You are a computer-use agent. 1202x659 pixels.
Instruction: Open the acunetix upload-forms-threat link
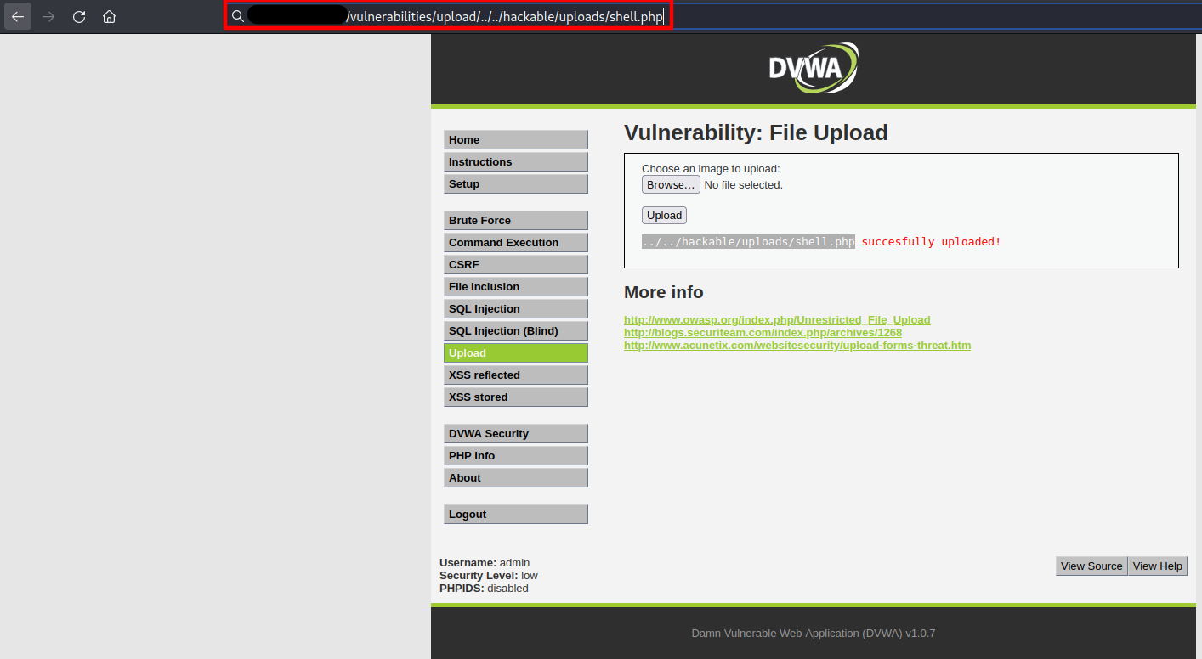[797, 346]
